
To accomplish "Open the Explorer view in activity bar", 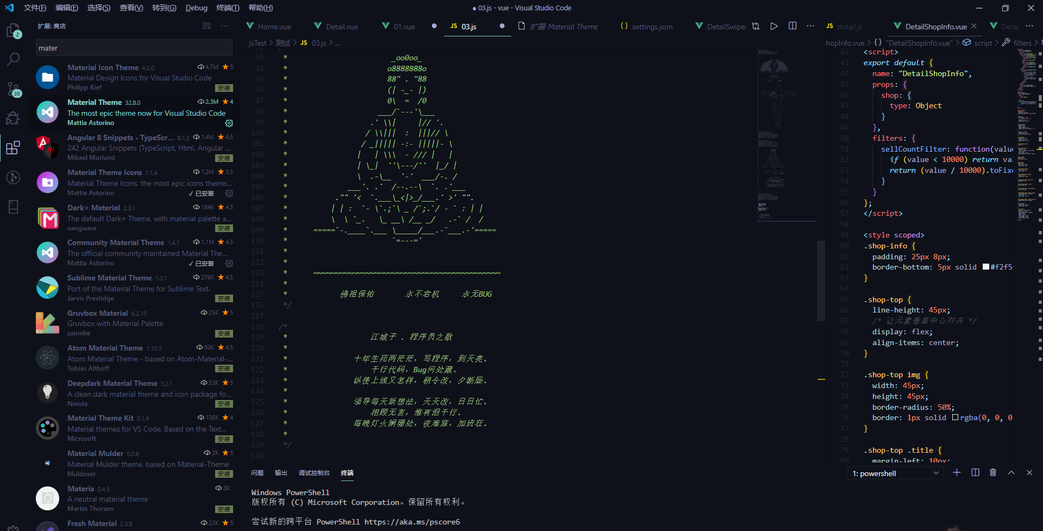I will pos(13,30).
